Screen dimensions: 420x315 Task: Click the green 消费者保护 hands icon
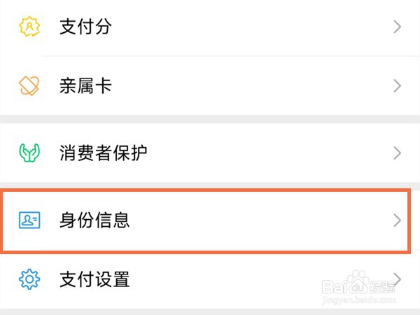click(x=29, y=153)
